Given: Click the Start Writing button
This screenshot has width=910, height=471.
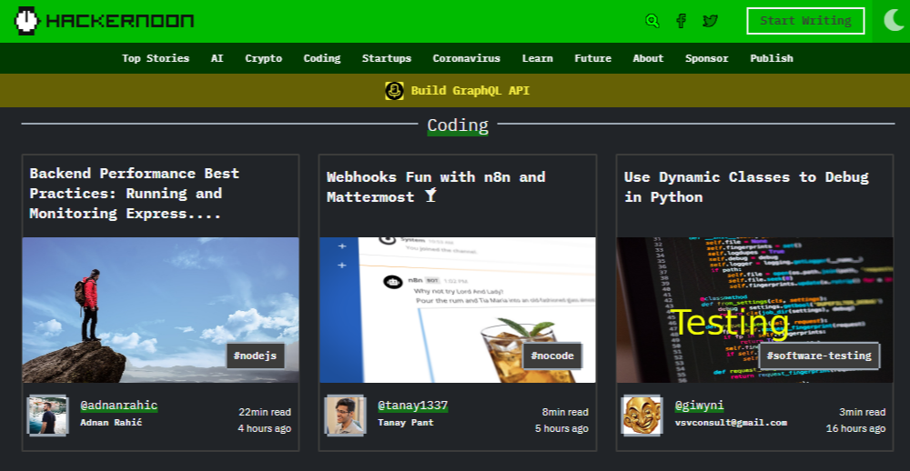Looking at the screenshot, I should [805, 21].
